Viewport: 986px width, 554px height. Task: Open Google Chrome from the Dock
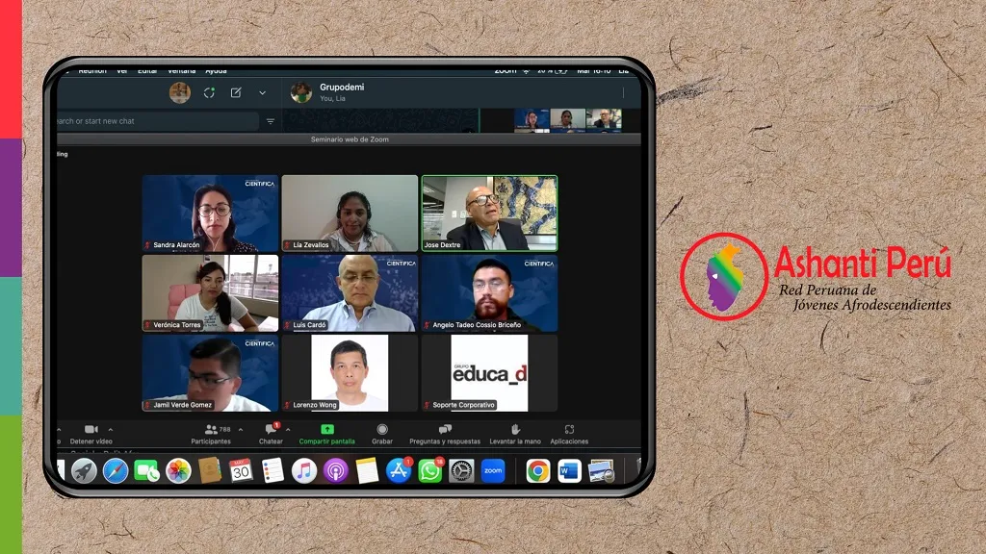click(538, 470)
